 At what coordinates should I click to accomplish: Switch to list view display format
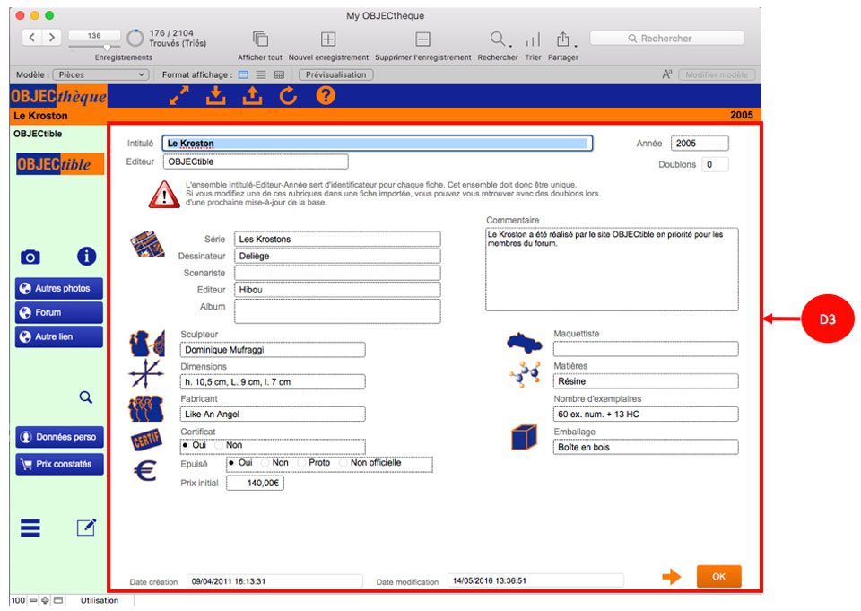tap(261, 74)
